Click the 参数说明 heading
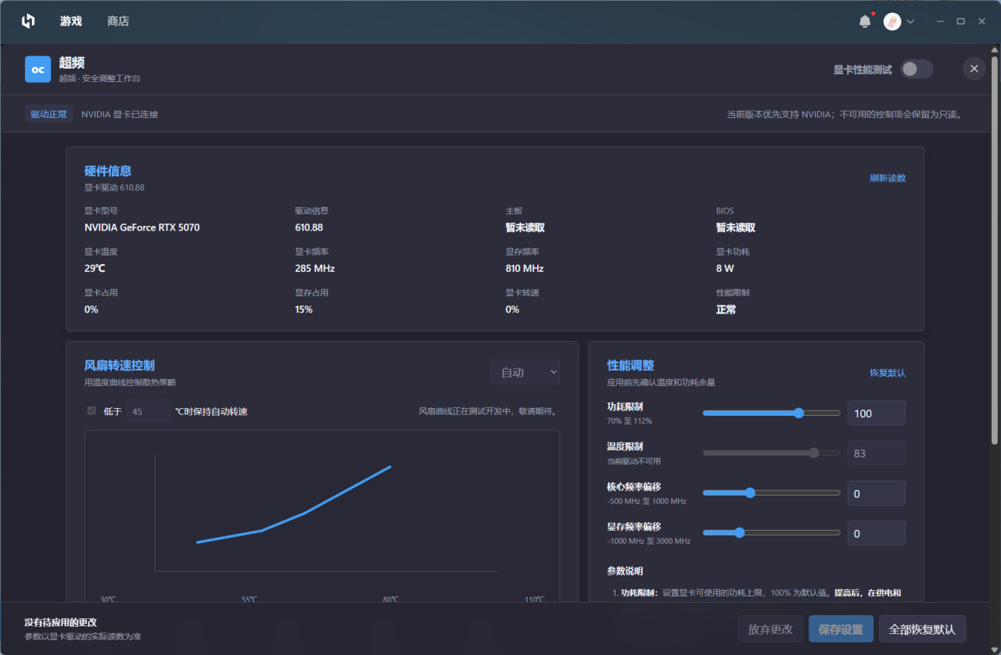Image resolution: width=1001 pixels, height=655 pixels. pyautogui.click(x=625, y=571)
